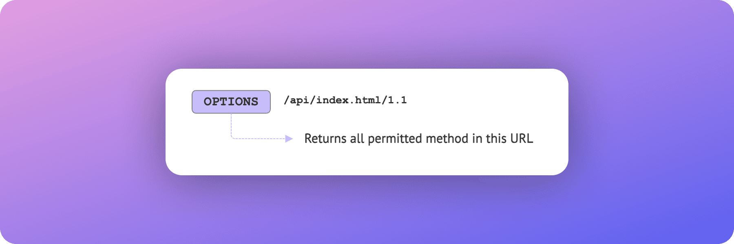Click the purple arrowhead pointing to description

(x=289, y=139)
